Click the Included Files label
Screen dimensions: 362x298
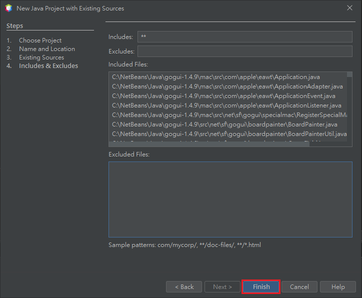point(128,64)
